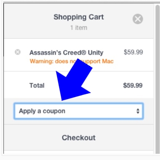
Task: Open the Apply a coupon dropdown
Action: 79,111
